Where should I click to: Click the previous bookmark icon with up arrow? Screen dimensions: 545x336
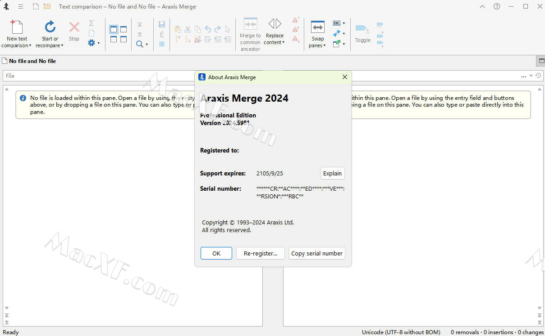[380, 34]
